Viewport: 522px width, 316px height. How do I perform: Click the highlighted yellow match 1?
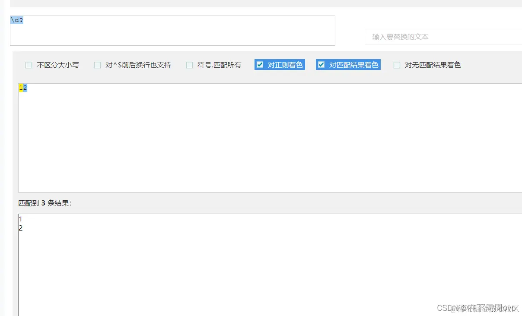(x=20, y=88)
